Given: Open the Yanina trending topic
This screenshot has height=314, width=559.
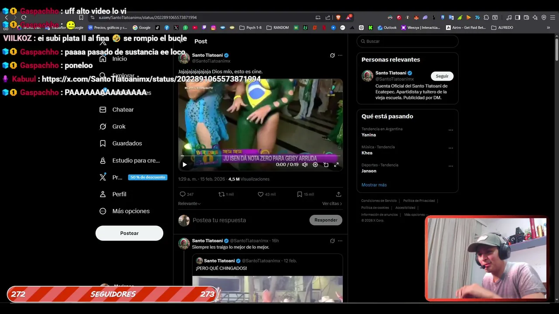Looking at the screenshot, I should [369, 135].
